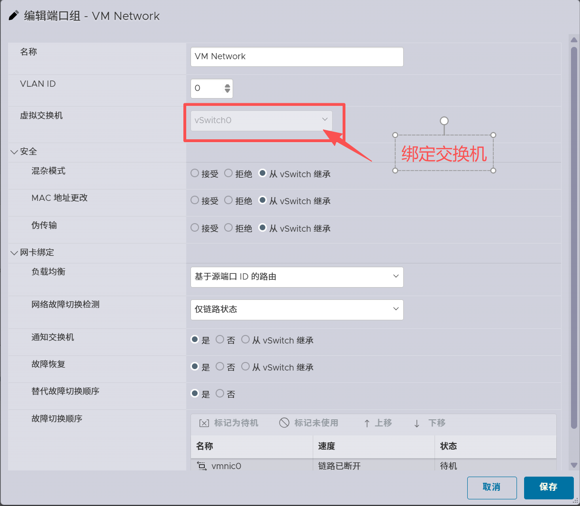Click the 标记为待机 standby icon
Viewport: 580px width, 506px height.
(204, 423)
